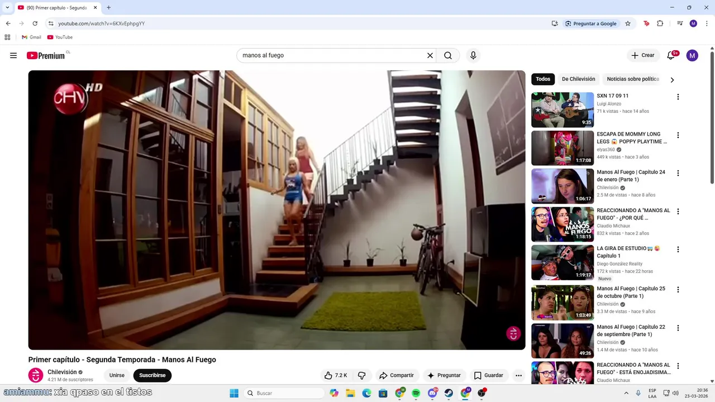The height and width of the screenshot is (402, 715).
Task: Click Preguntar a Google button
Action: coord(591,23)
